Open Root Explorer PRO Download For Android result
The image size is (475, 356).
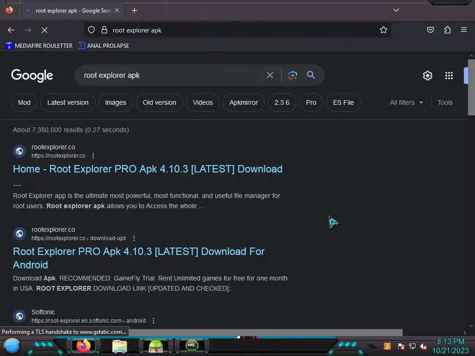(139, 258)
